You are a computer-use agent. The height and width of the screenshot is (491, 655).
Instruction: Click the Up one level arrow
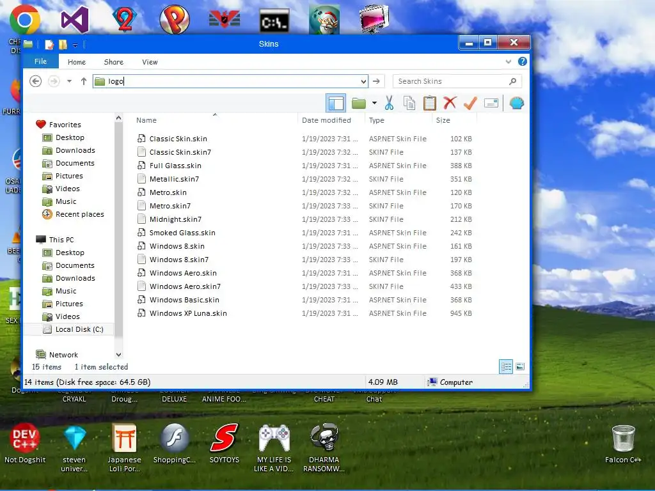pos(84,81)
